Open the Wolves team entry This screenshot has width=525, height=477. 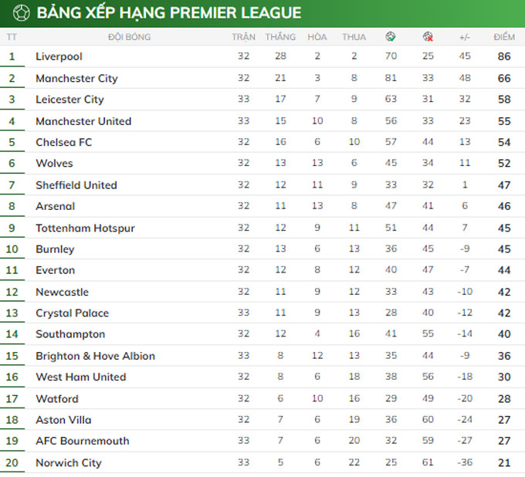pos(54,164)
